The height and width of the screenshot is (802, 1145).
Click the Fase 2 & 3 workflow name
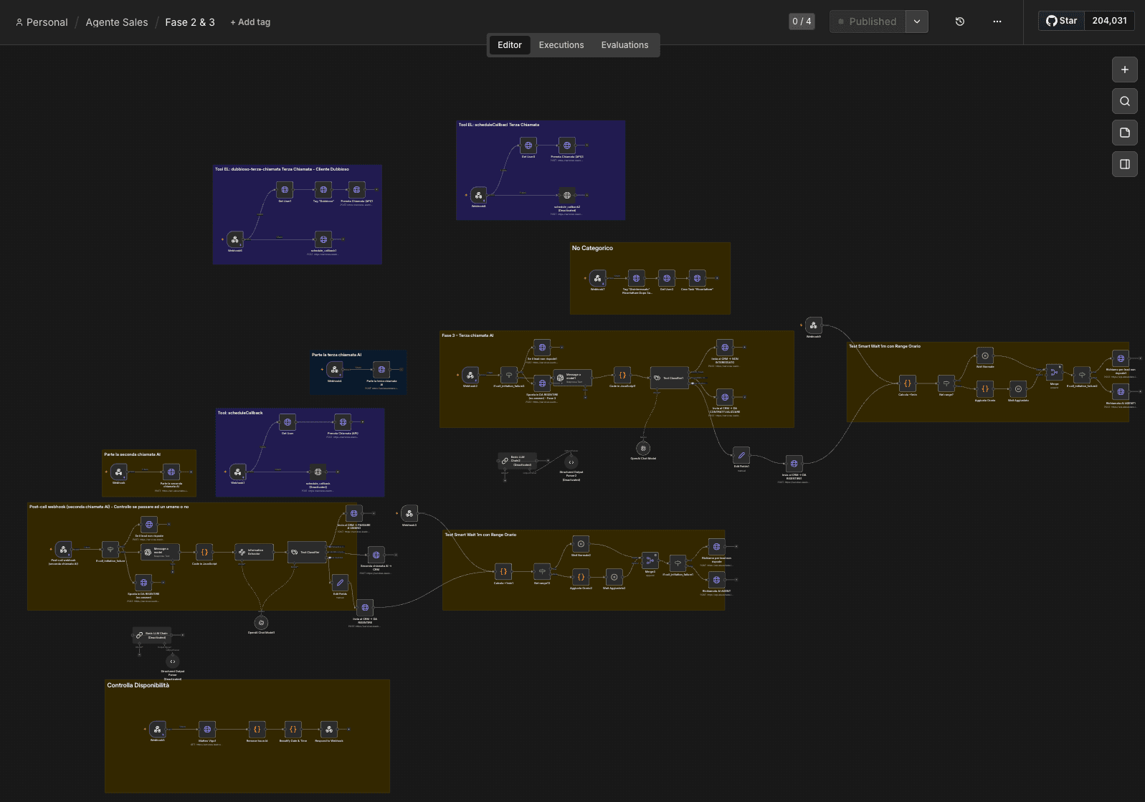click(190, 22)
